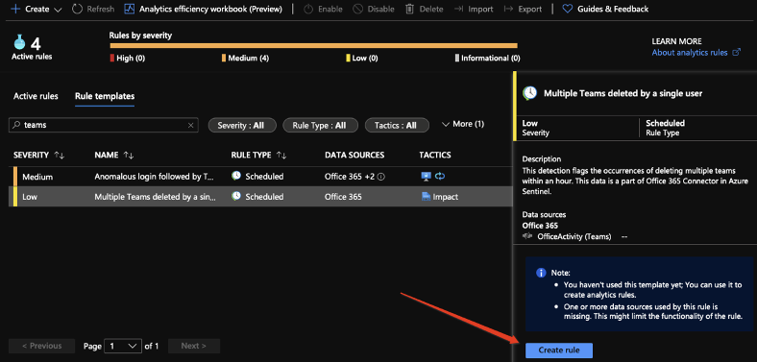Click the Import toolbar button
The width and height of the screenshot is (757, 362).
point(474,10)
